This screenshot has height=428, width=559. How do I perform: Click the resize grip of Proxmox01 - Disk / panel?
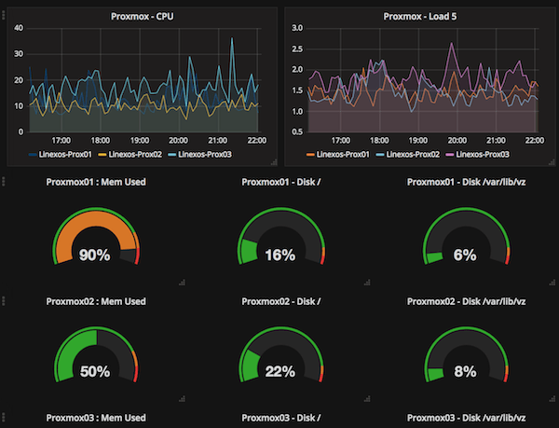pos(367,283)
